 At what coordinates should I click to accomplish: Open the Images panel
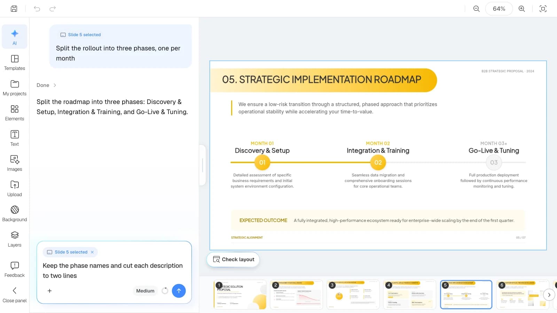(15, 163)
